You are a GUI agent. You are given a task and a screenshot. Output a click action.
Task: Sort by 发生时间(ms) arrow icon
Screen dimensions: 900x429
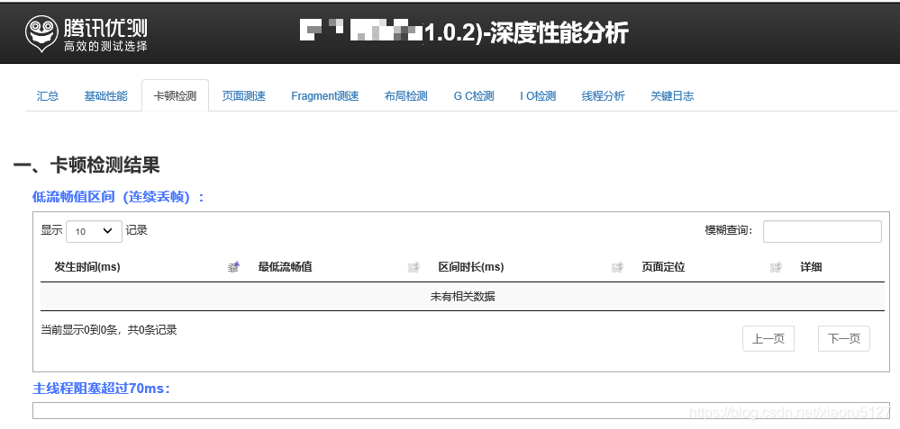(233, 267)
